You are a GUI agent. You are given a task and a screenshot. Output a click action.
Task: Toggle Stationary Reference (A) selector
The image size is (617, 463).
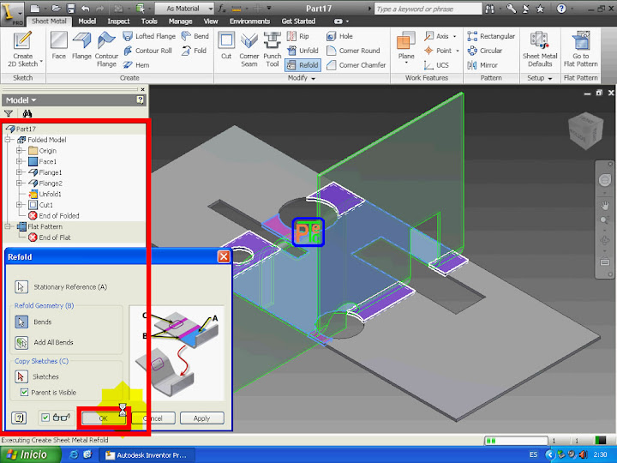point(21,286)
